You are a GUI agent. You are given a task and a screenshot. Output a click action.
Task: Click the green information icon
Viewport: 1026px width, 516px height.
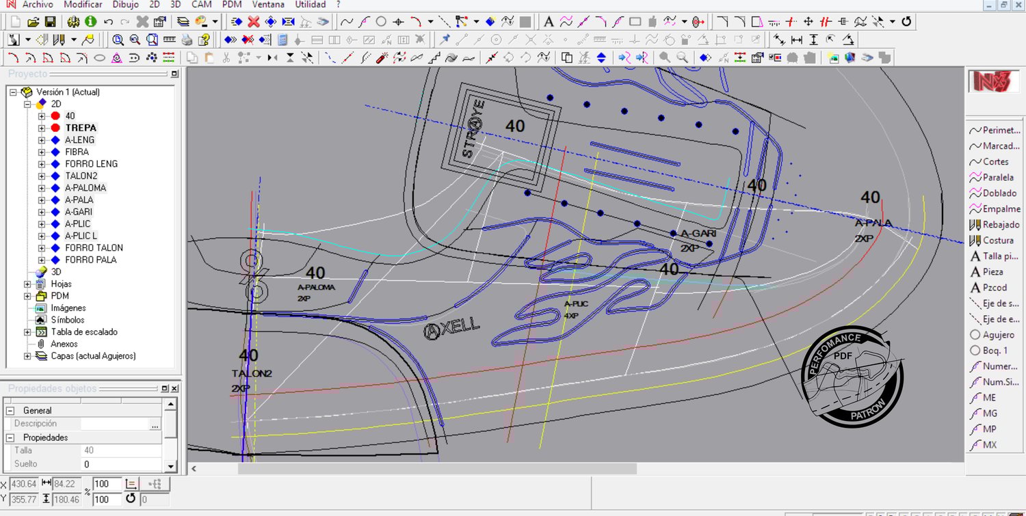coord(90,22)
